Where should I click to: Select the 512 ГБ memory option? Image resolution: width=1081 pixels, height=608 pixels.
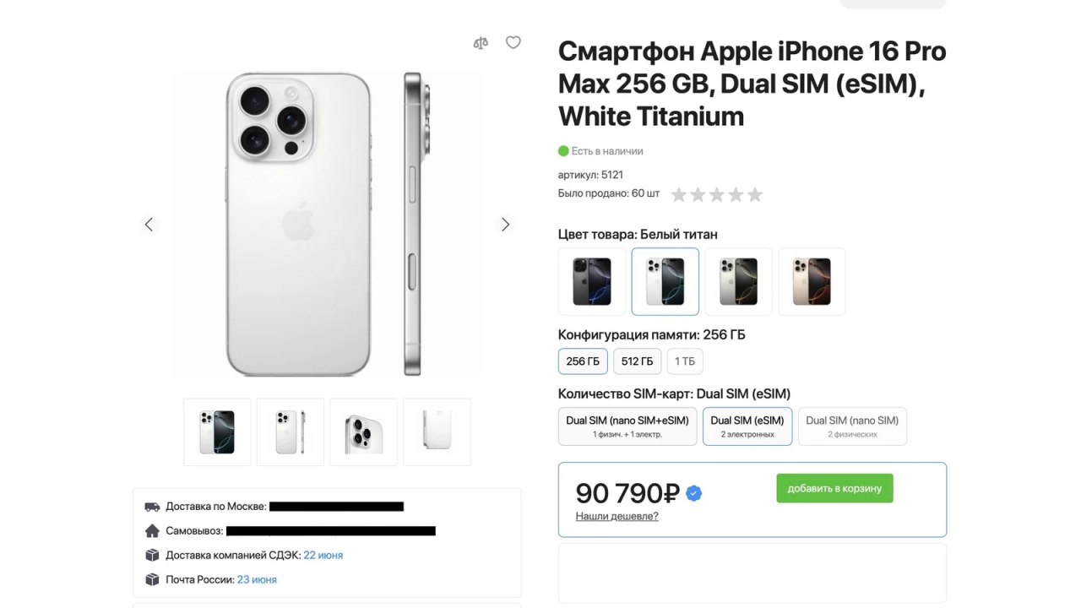(x=637, y=361)
